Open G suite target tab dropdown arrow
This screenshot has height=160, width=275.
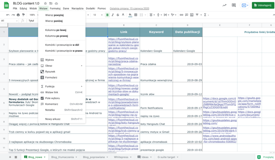177,157
